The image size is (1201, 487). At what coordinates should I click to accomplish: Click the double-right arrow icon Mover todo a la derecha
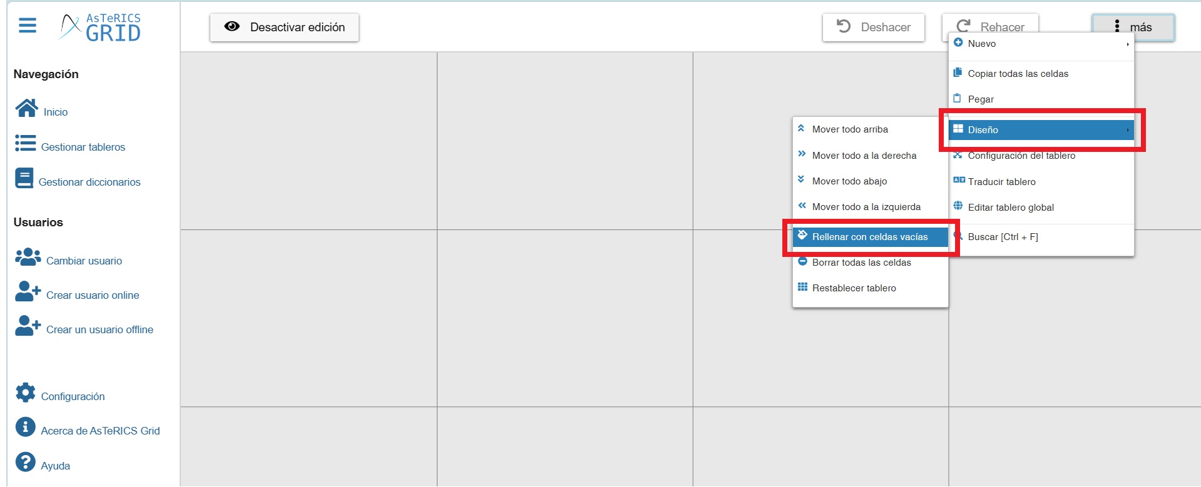802,154
